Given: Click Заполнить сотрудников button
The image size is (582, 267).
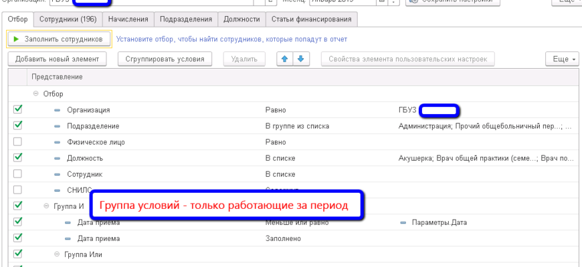Looking at the screenshot, I should pos(59,39).
